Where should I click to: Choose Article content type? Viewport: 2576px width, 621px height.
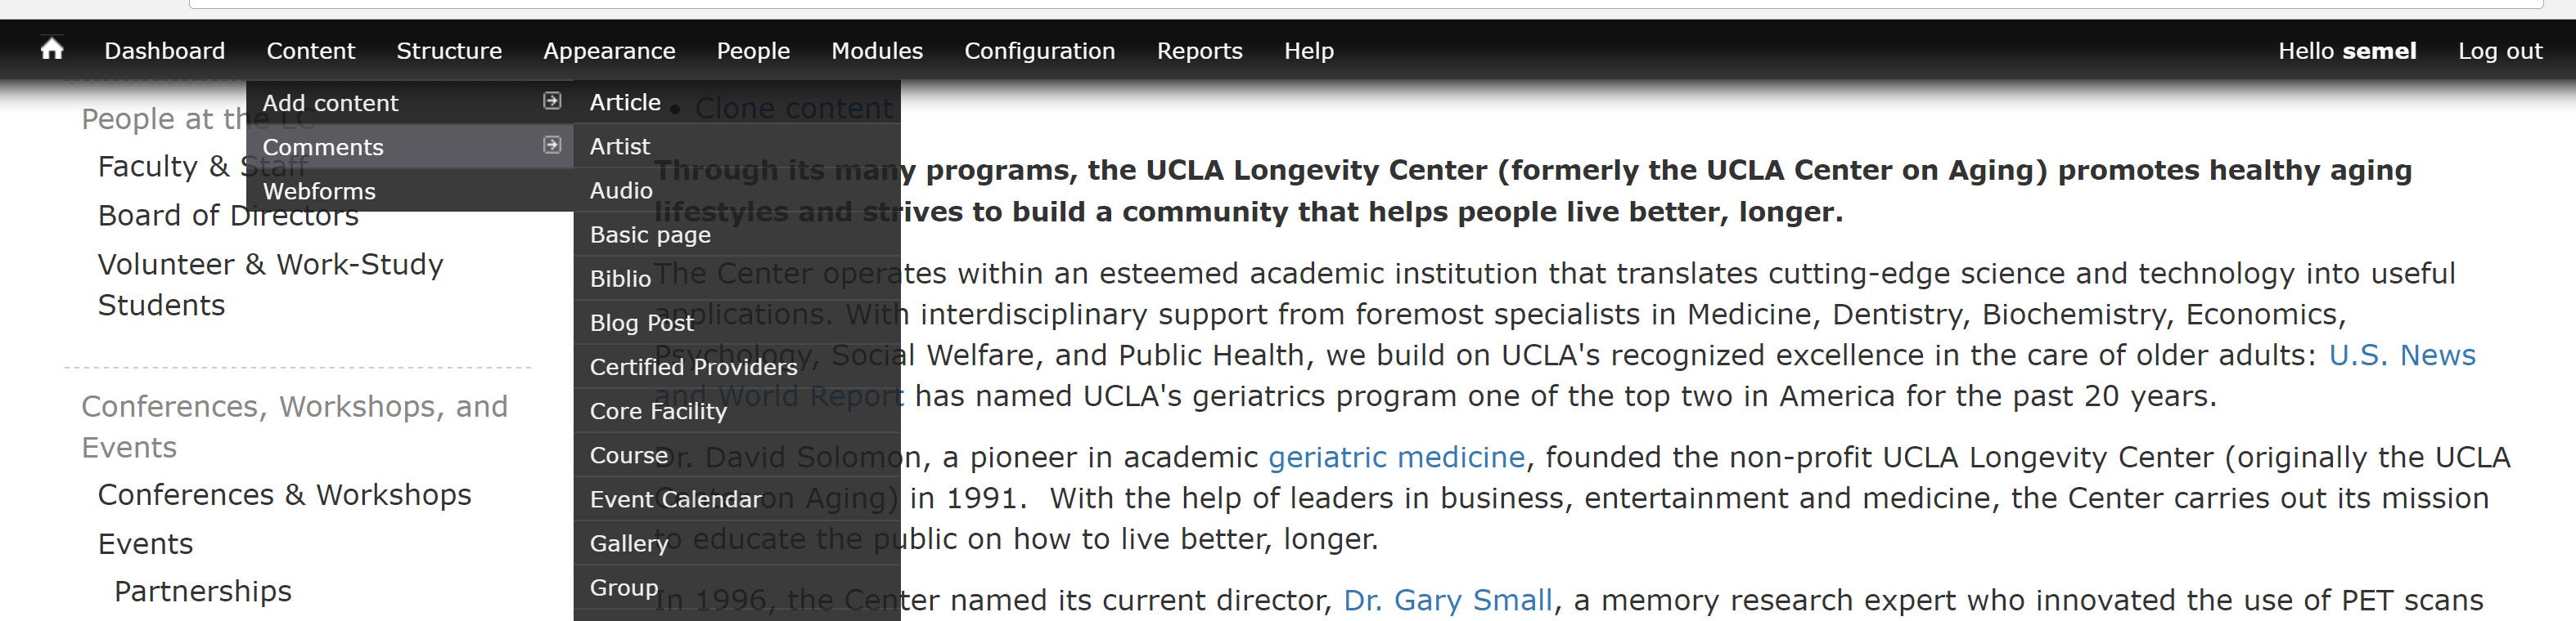(x=625, y=102)
